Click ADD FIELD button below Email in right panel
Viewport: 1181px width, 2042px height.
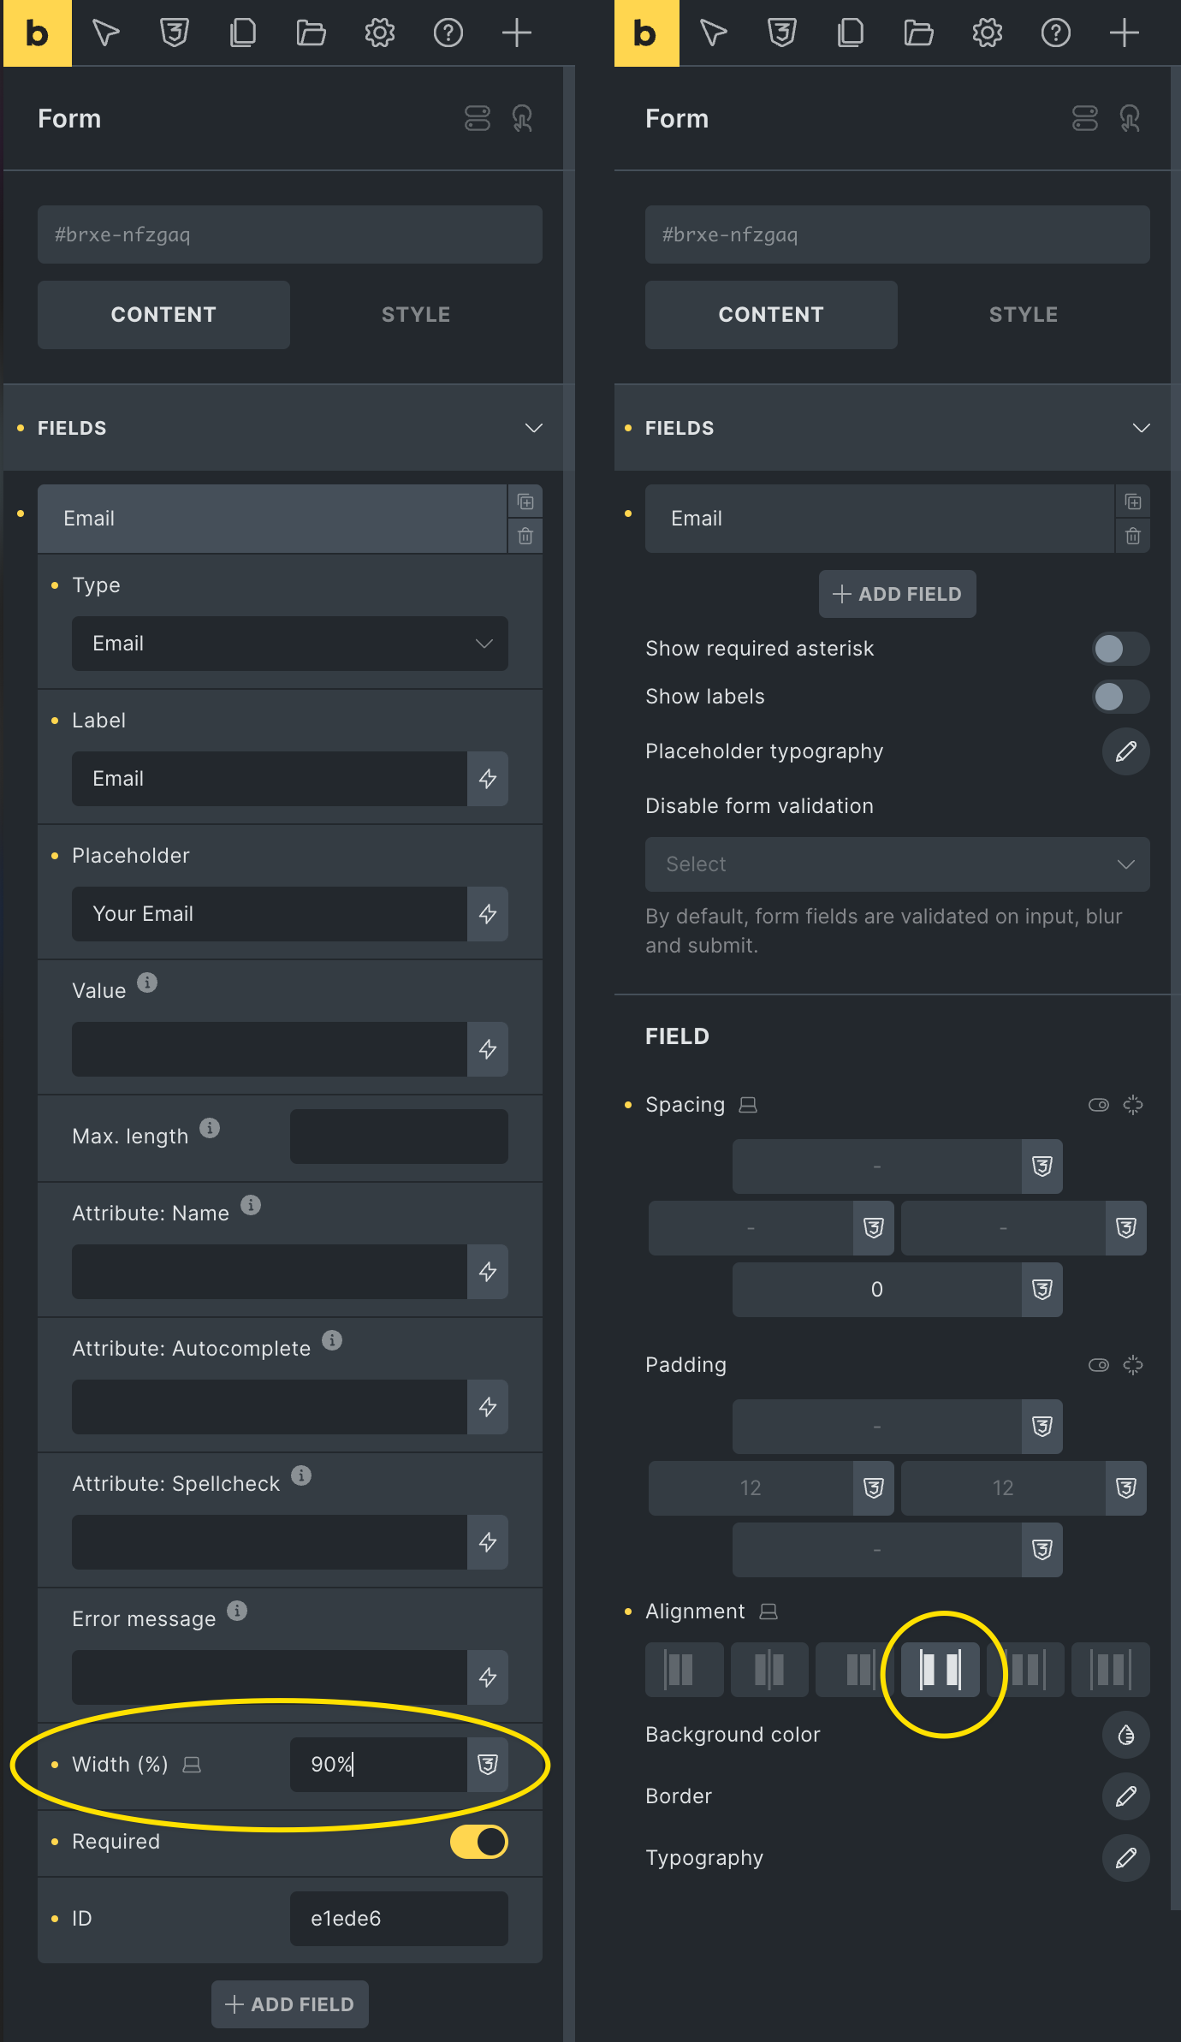897,594
